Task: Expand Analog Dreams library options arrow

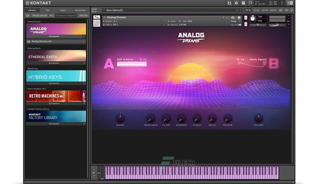Action: (x=84, y=36)
